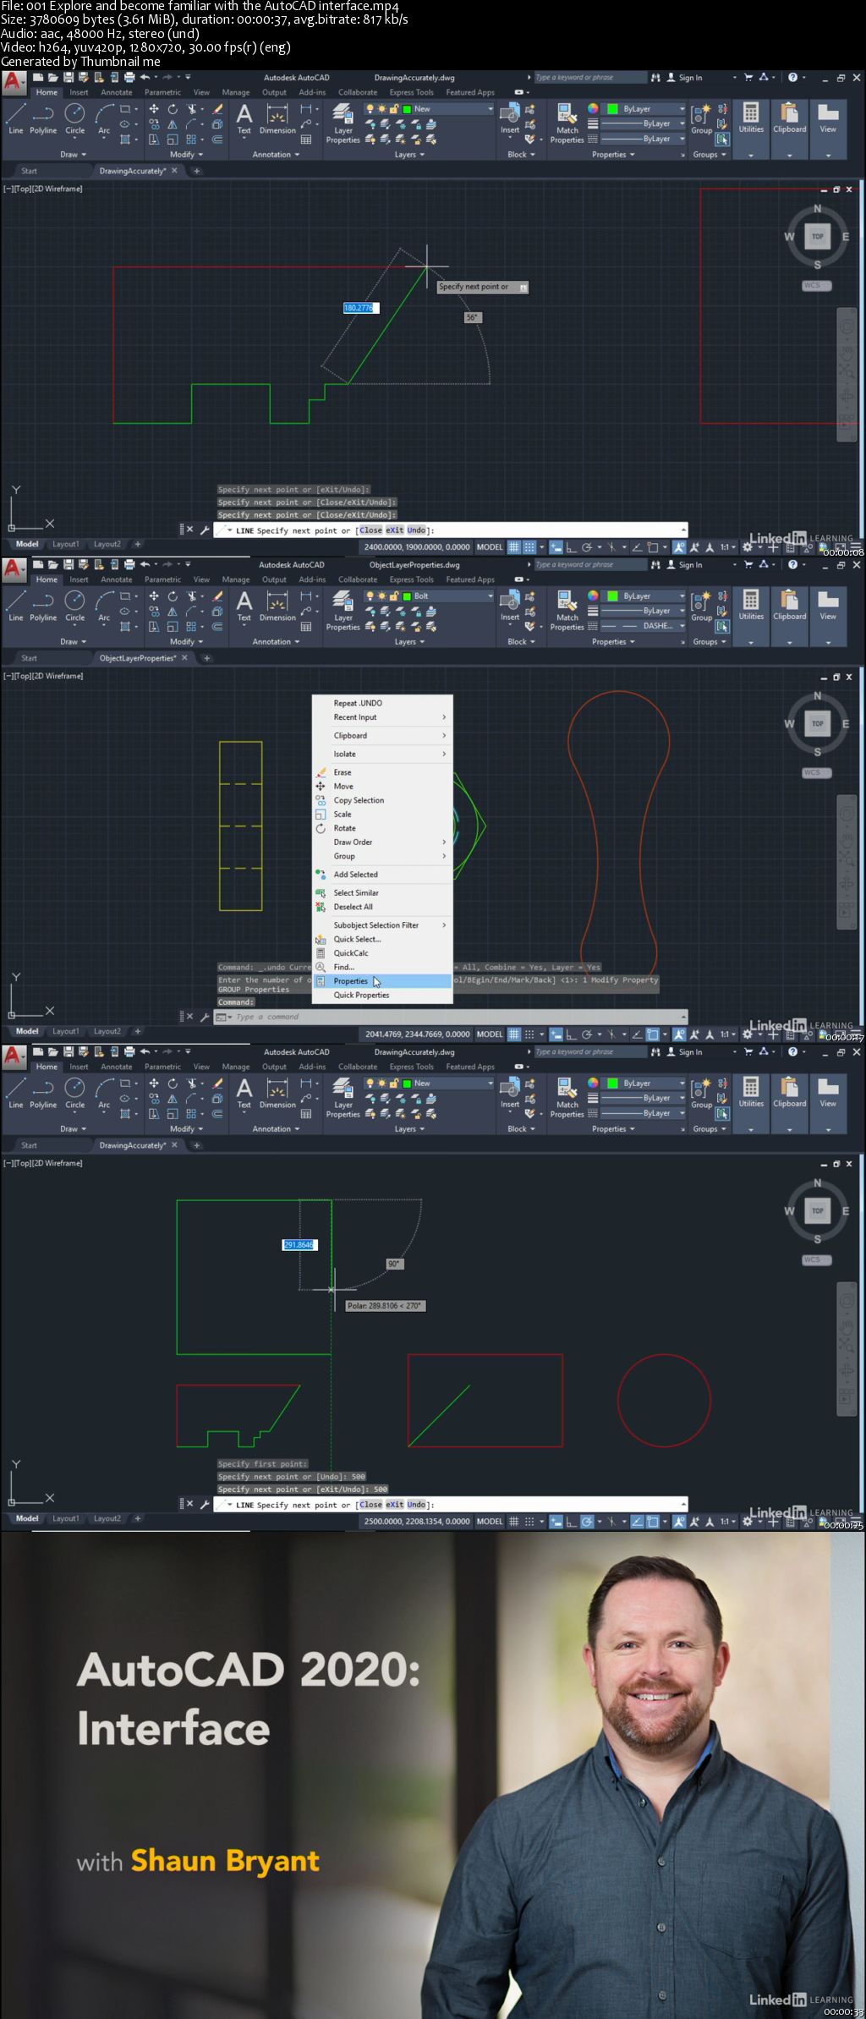Image resolution: width=866 pixels, height=2019 pixels.
Task: Click the Close option in first screenshot's command line
Action: 370,530
